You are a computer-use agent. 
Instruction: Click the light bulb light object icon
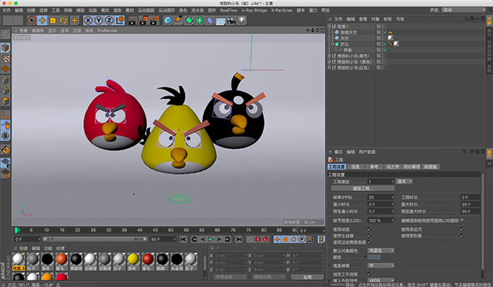(x=242, y=20)
